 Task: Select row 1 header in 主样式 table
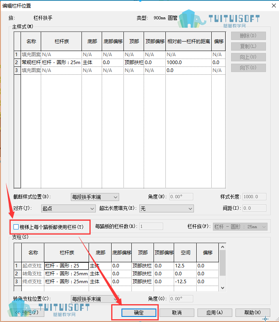point(17,55)
